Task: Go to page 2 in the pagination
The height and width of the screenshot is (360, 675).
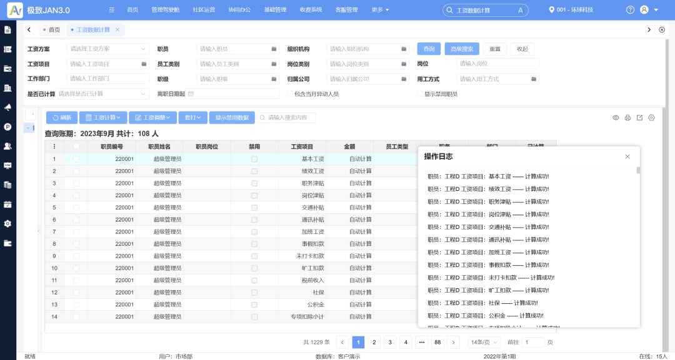Action: tap(375, 342)
